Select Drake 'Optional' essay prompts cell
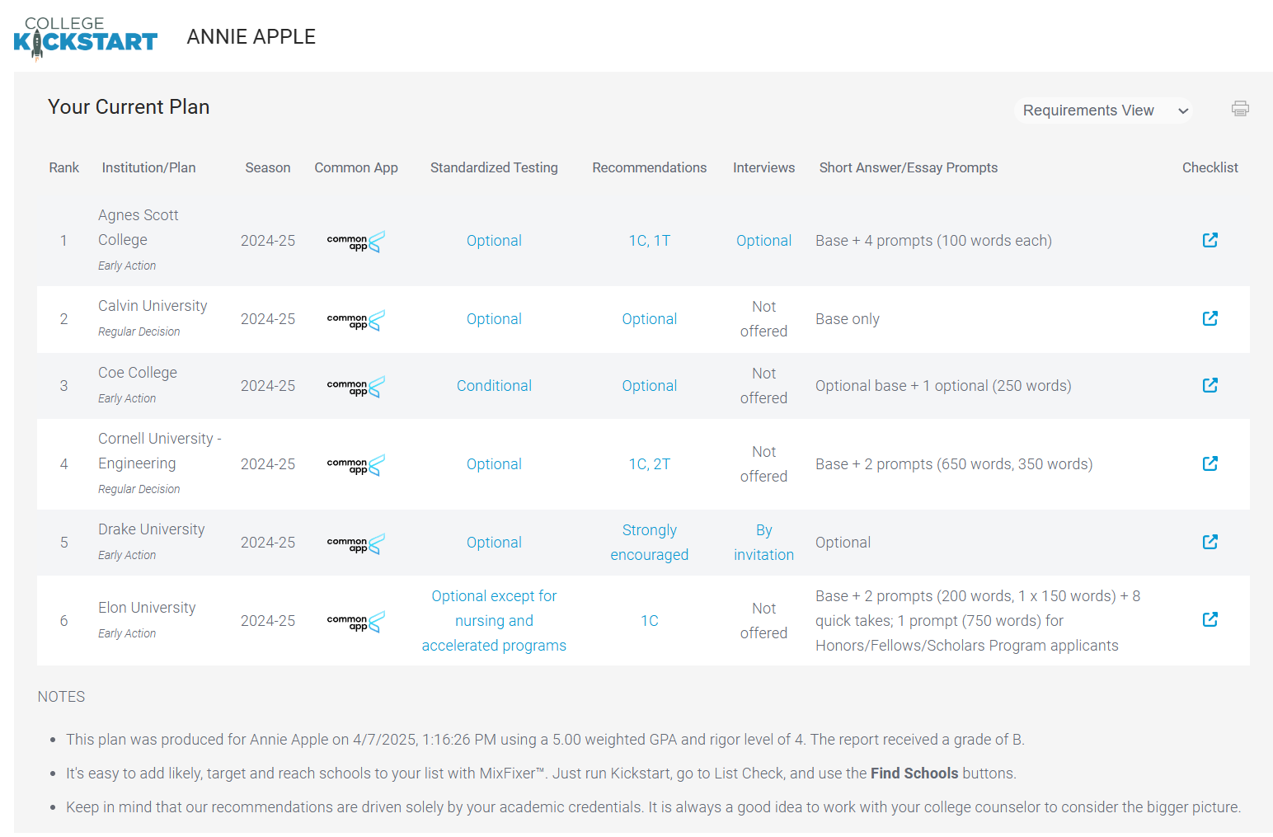This screenshot has width=1273, height=837. (x=843, y=543)
